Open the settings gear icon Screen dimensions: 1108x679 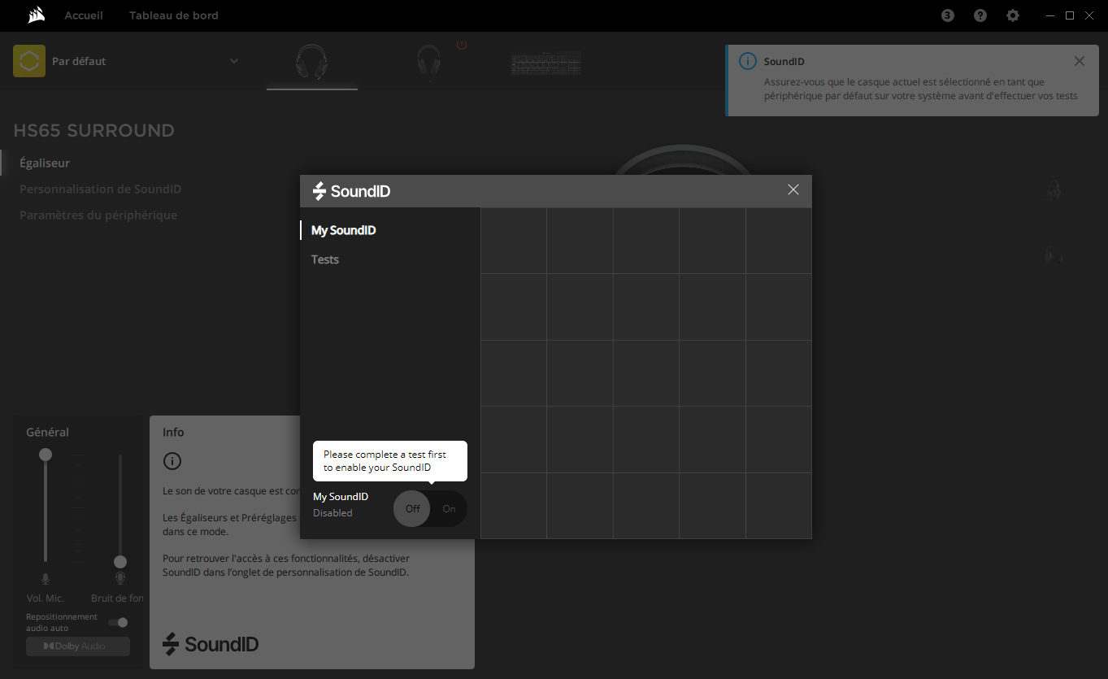1013,15
